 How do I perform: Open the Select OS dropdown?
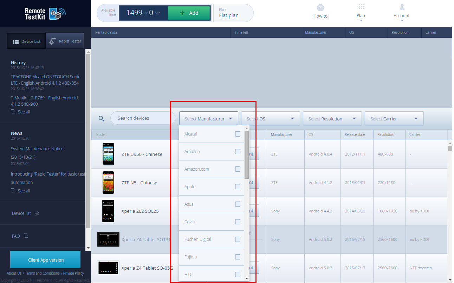pos(271,119)
